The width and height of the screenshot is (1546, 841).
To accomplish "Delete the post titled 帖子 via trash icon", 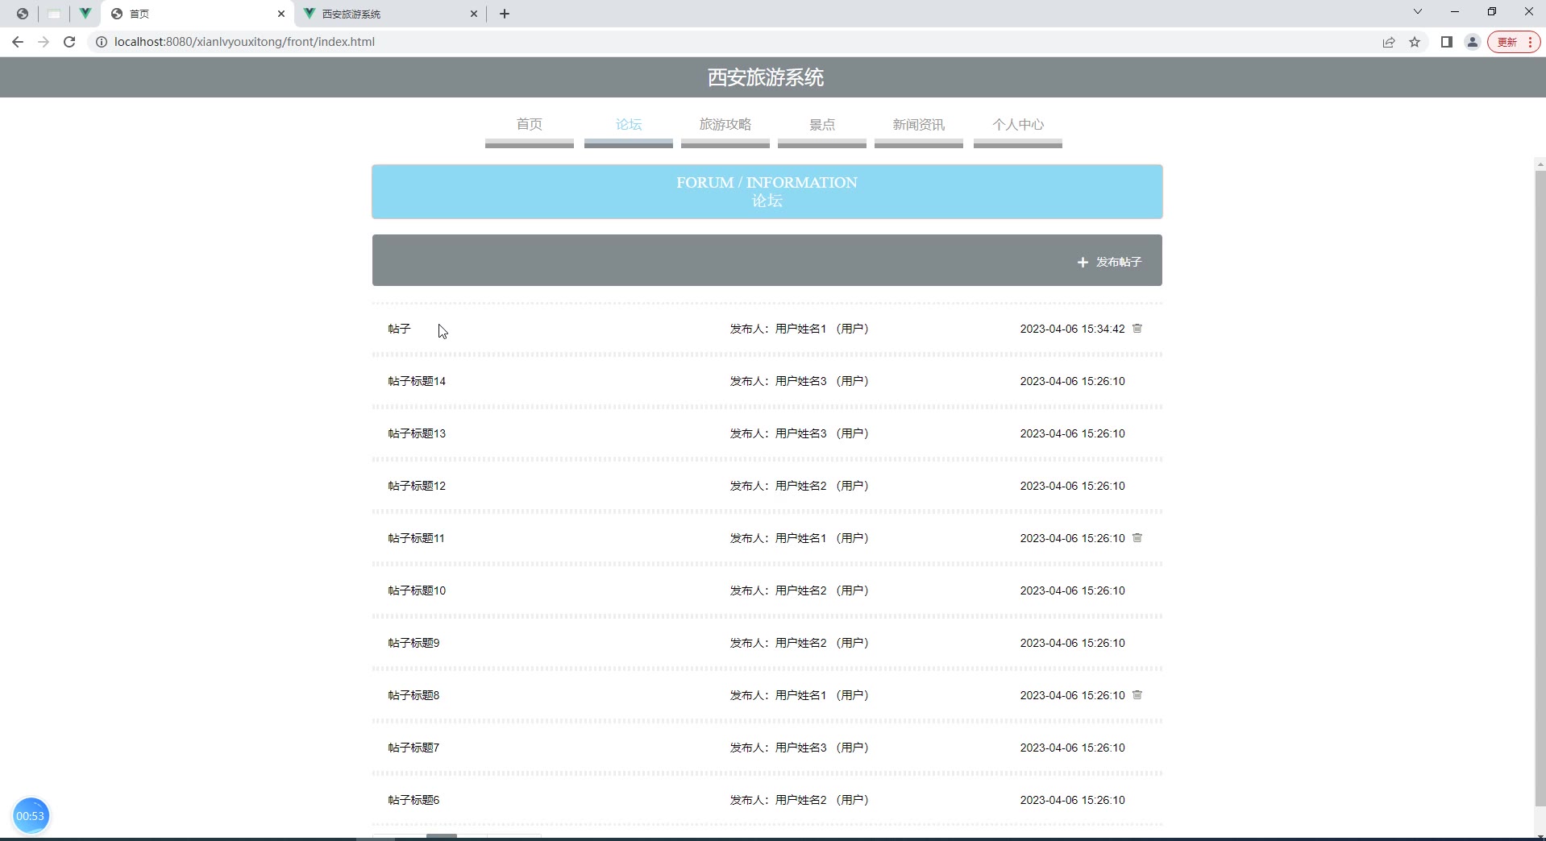I will pyautogui.click(x=1137, y=329).
